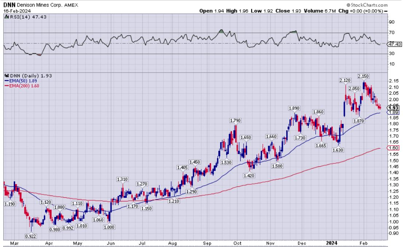The width and height of the screenshot is (405, 247).
Task: Click the 1.500 low price label
Action: click(277, 166)
